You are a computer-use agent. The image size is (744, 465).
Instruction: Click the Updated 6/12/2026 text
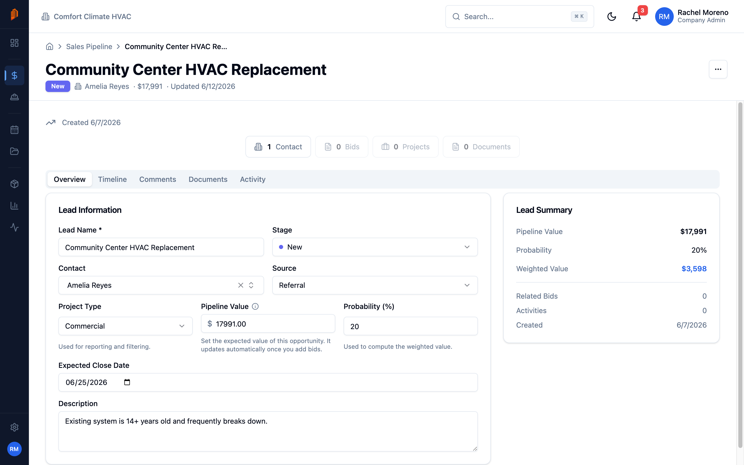203,87
